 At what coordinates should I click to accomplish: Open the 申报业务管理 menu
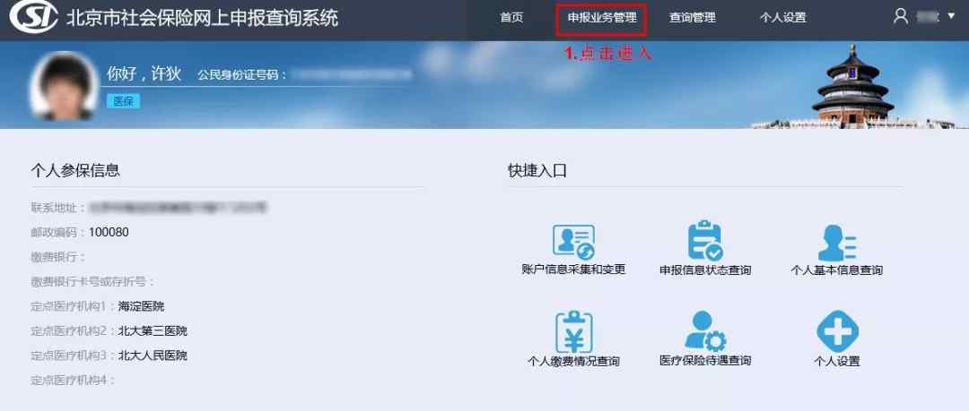point(601,17)
